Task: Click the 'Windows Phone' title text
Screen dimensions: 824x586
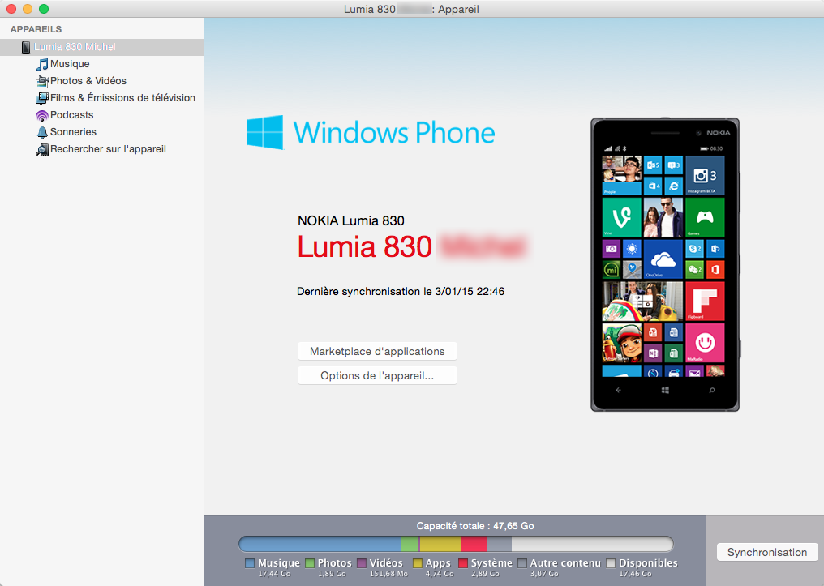Action: [394, 133]
